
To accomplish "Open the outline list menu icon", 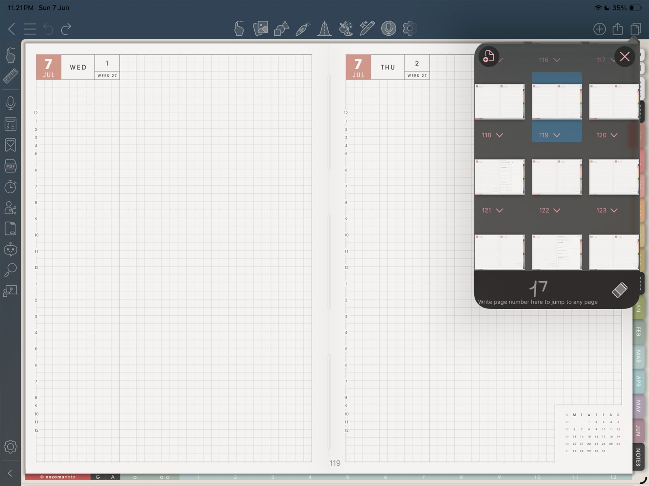I will pos(30,29).
